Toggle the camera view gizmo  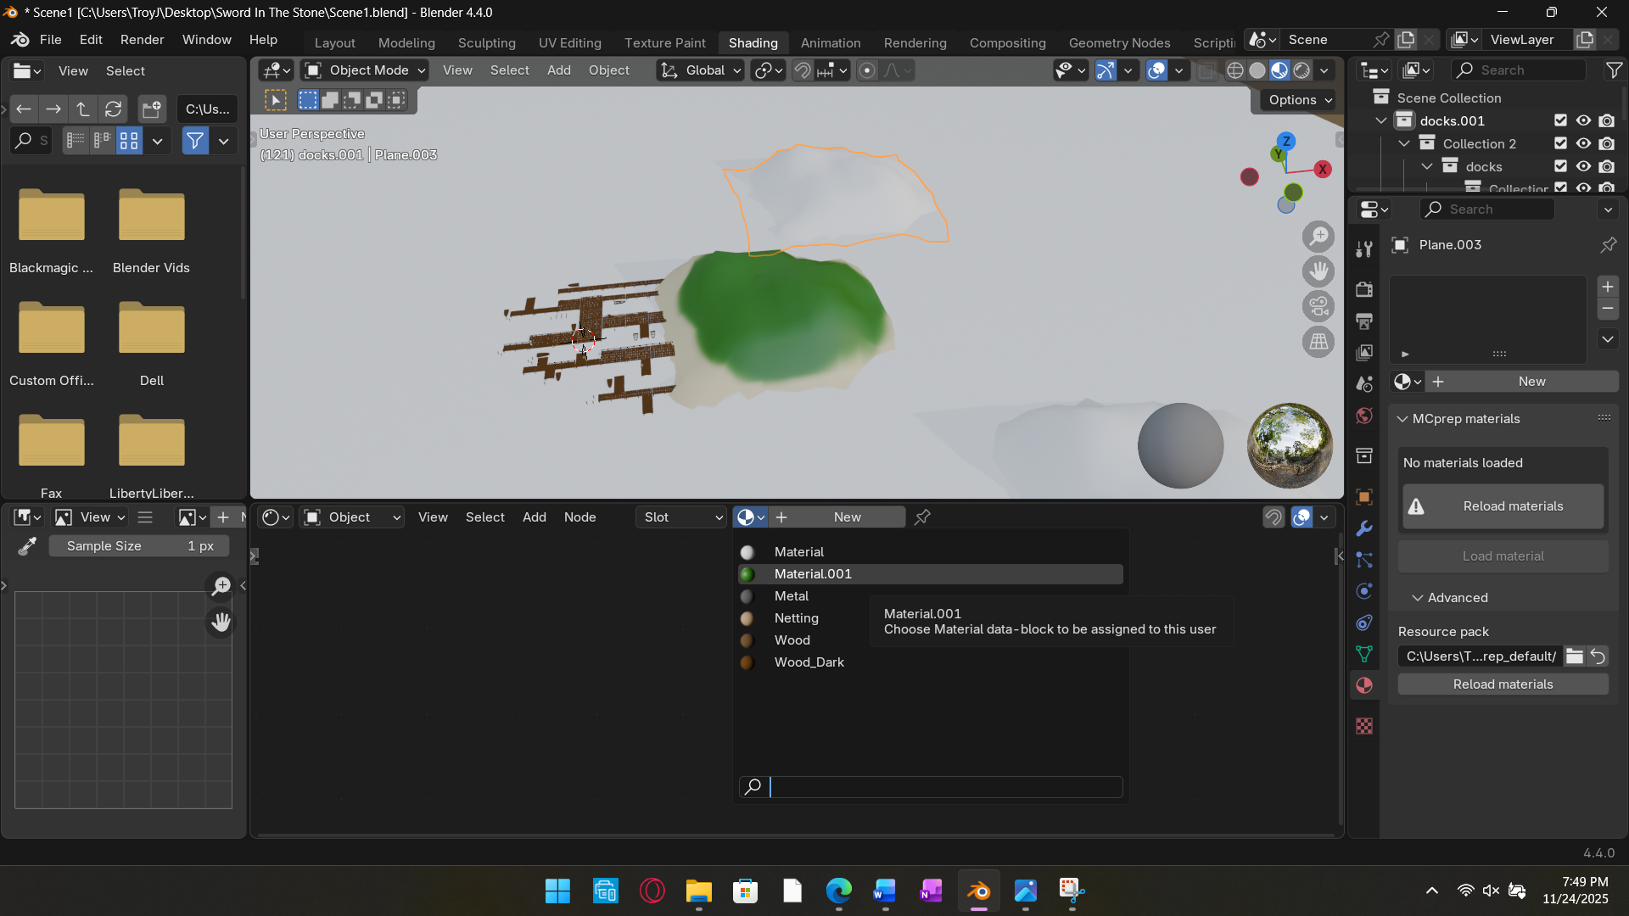tap(1318, 306)
